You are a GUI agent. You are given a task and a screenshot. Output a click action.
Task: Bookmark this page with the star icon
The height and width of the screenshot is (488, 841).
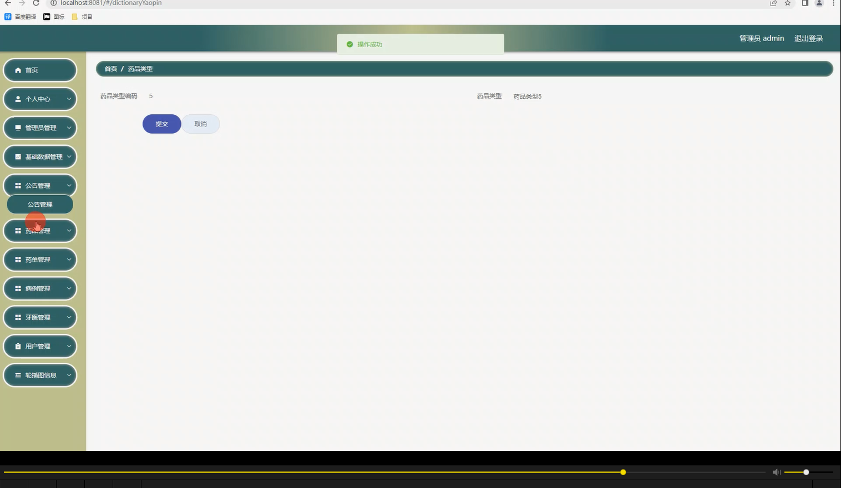[x=787, y=3]
